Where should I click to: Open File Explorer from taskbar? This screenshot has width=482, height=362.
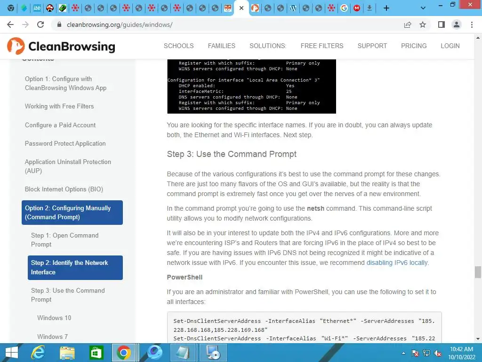pos(67,353)
